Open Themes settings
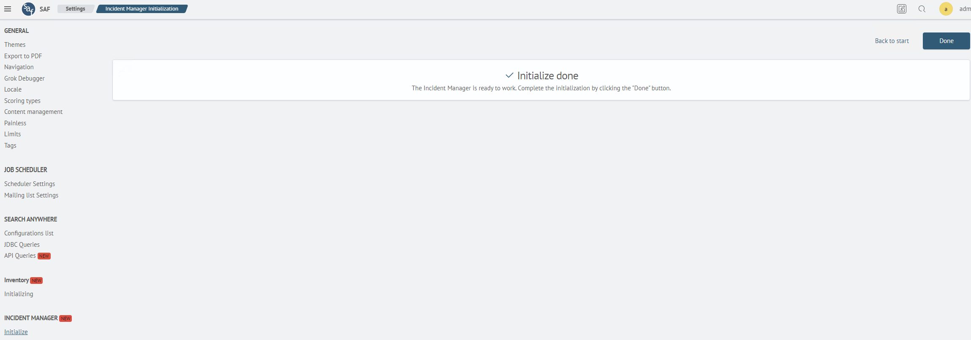Image resolution: width=971 pixels, height=340 pixels. pyautogui.click(x=15, y=45)
